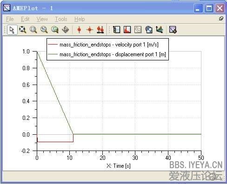Screen dimensions: 227x184
Task: Open the curve list notebook icon
Action: (x=117, y=30)
